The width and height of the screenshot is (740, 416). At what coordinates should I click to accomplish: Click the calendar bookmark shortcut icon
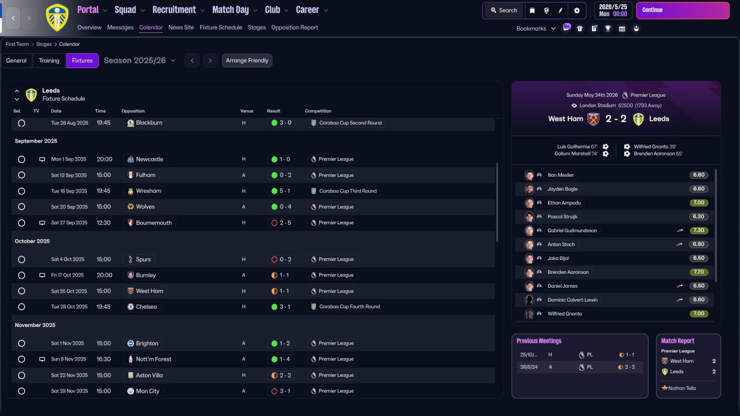[622, 28]
